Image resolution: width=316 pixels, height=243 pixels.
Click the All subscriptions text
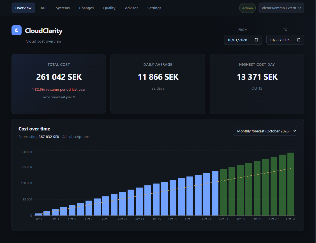pyautogui.click(x=76, y=137)
